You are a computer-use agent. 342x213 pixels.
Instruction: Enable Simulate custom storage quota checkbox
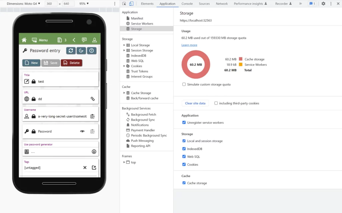pyautogui.click(x=184, y=84)
